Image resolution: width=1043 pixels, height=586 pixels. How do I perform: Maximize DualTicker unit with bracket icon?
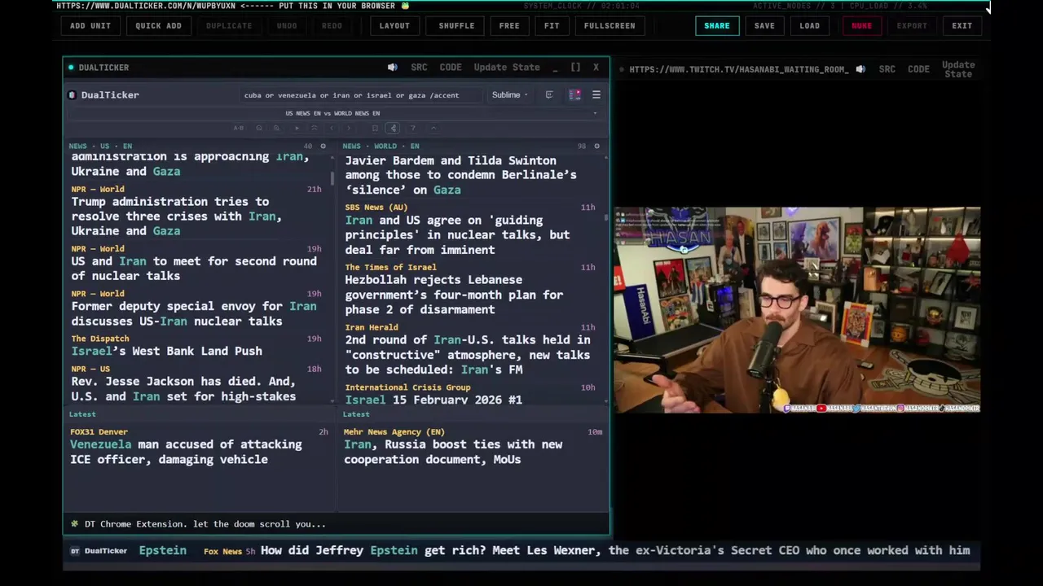click(x=575, y=68)
